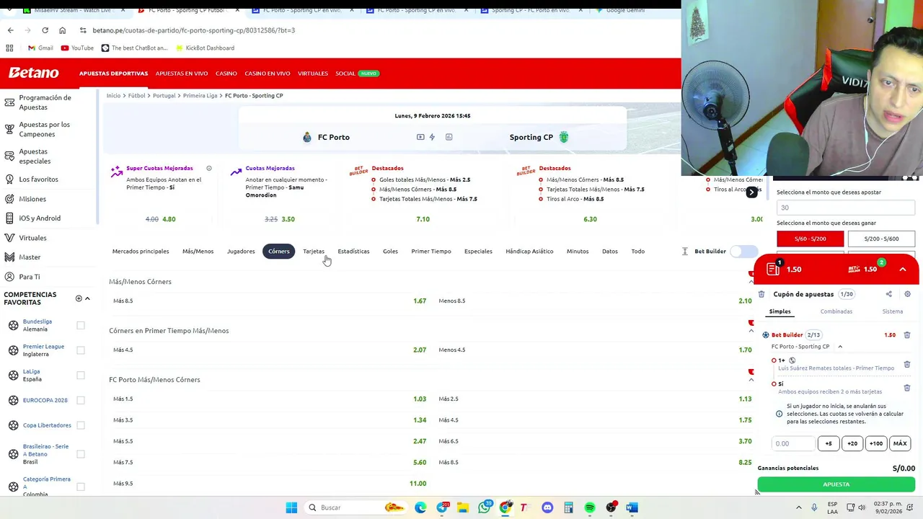This screenshot has width=923, height=519.
Task: Click the green APUESTA button
Action: [x=836, y=484]
